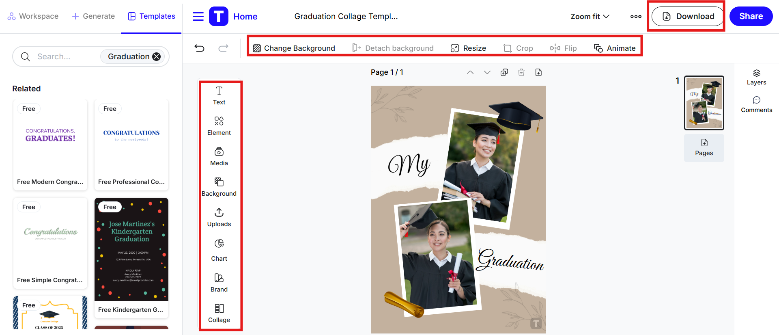Open the Zoom fit dropdown
The width and height of the screenshot is (779, 335).
click(590, 16)
